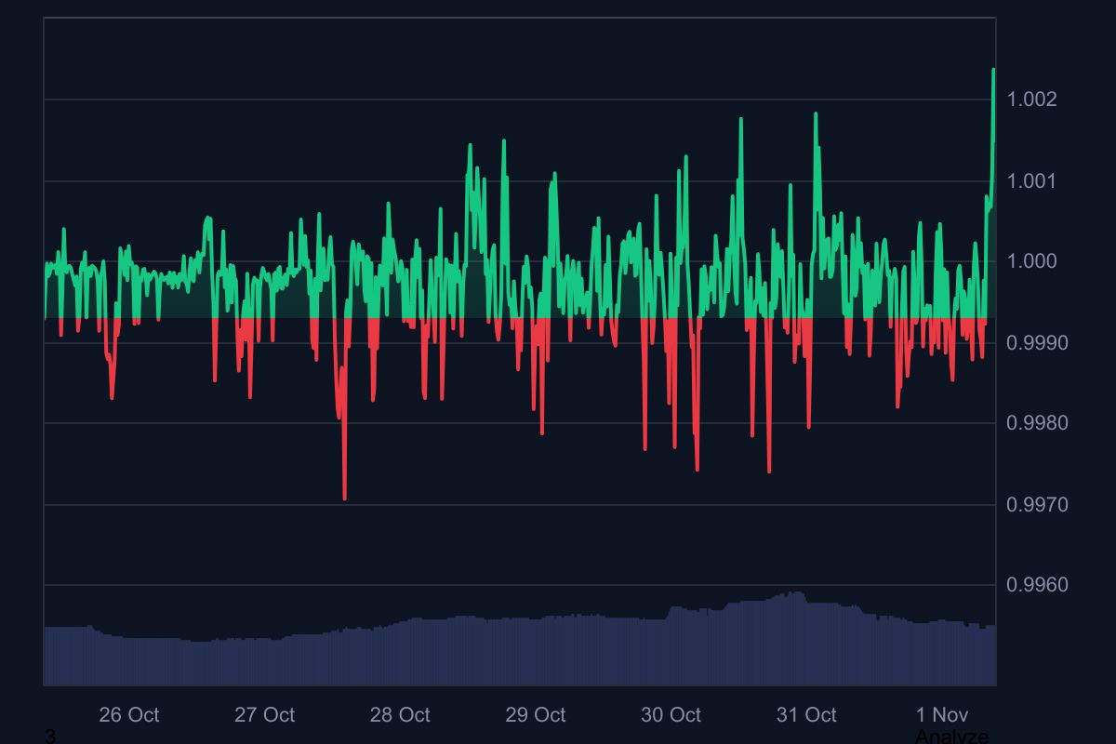Select the 28 Oct axis label
Screen dimensions: 1116x744
tap(402, 715)
